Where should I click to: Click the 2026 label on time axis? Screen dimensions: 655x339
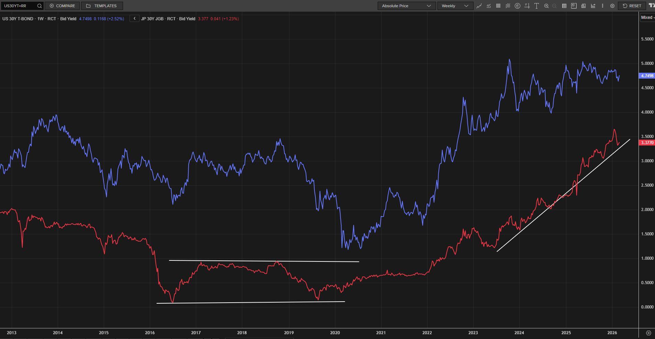(612, 333)
